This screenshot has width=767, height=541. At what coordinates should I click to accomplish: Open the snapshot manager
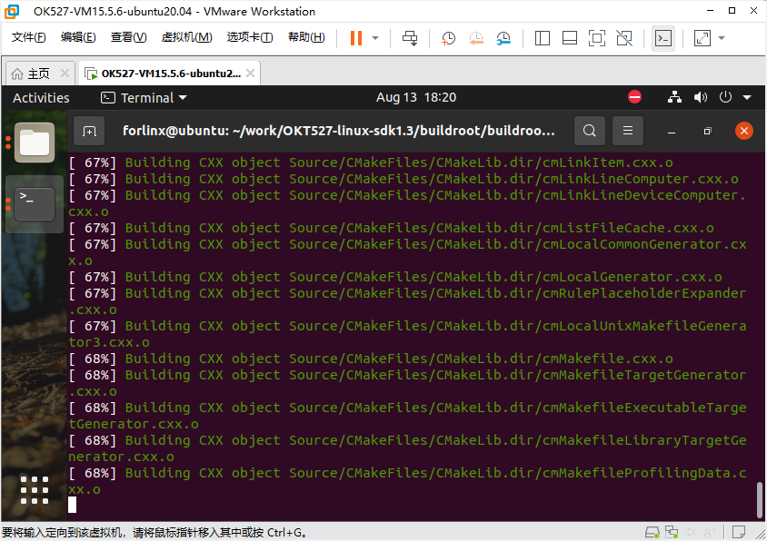[503, 38]
